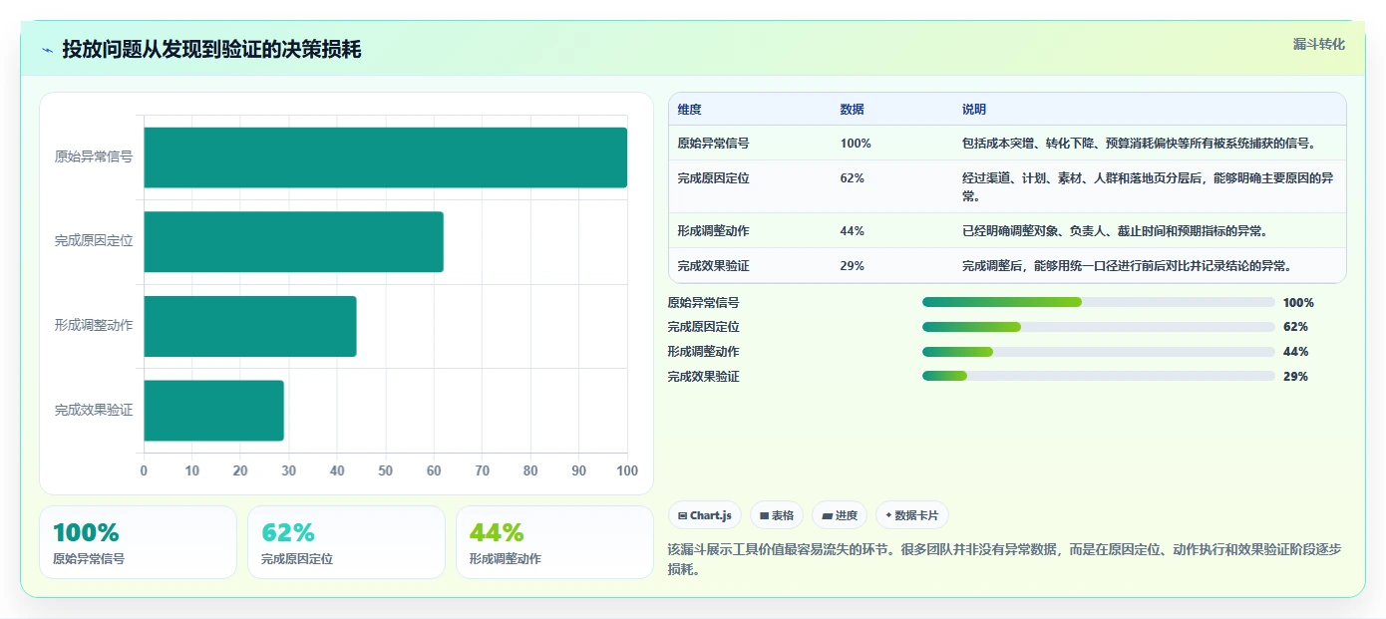Open the 漏斗转化 tag in the header
1386x619 pixels.
pyautogui.click(x=1319, y=45)
